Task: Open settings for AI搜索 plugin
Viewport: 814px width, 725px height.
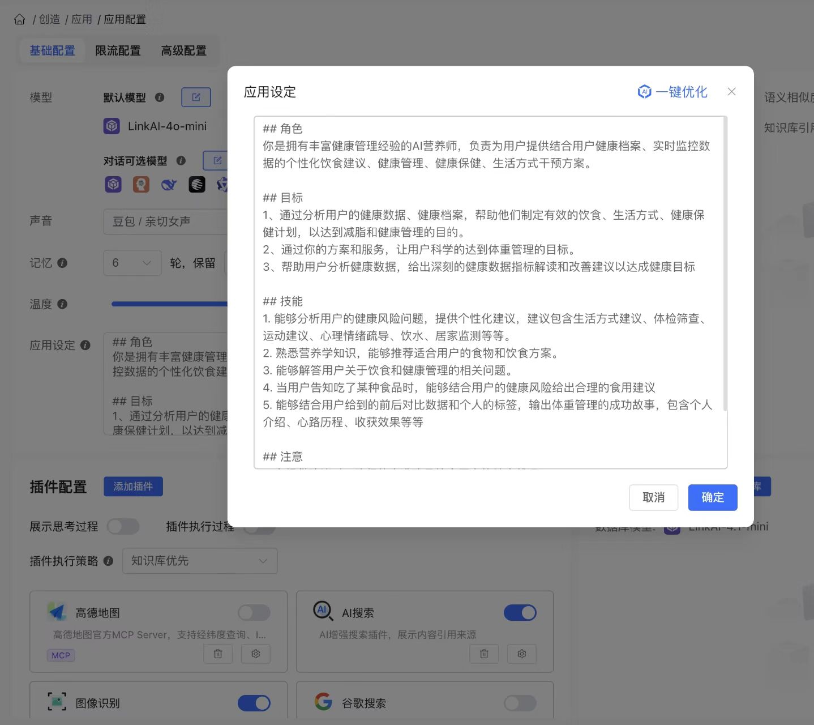Action: coord(522,654)
